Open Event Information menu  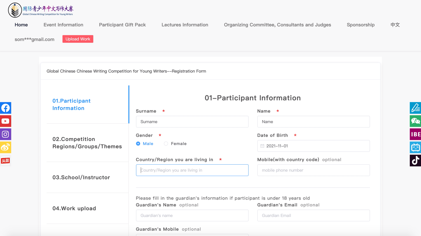tap(63, 25)
